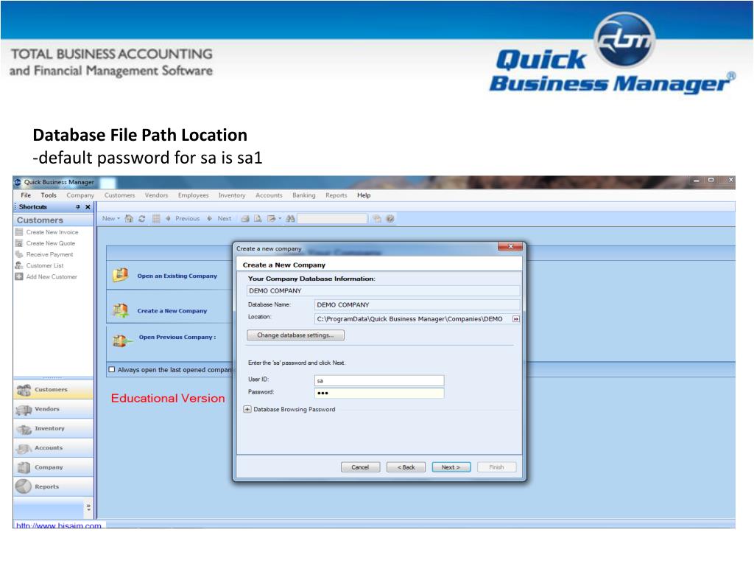Click Next navigation toolbar button
754x566 pixels.
pos(219,218)
